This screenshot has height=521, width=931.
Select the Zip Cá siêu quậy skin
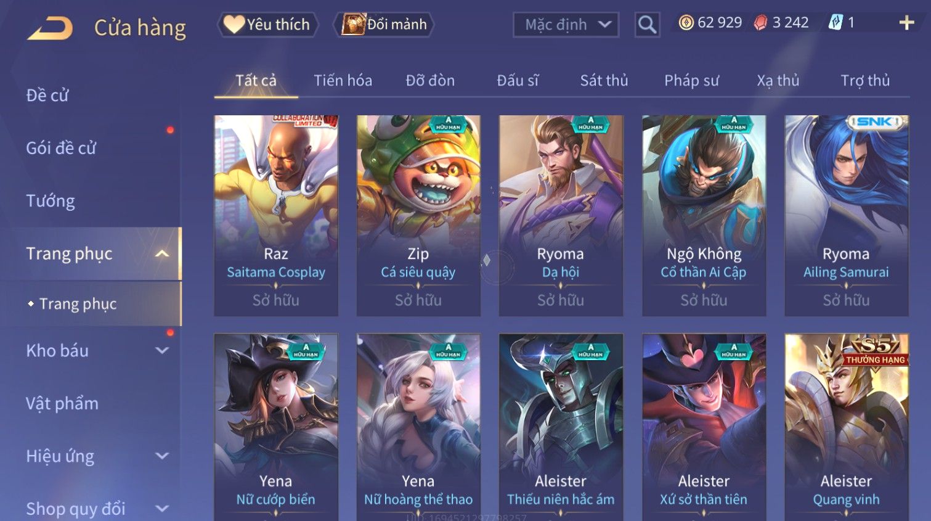[x=418, y=216]
